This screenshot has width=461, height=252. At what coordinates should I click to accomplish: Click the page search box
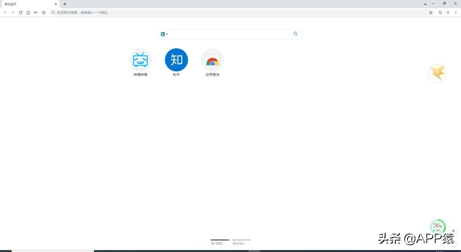230,34
